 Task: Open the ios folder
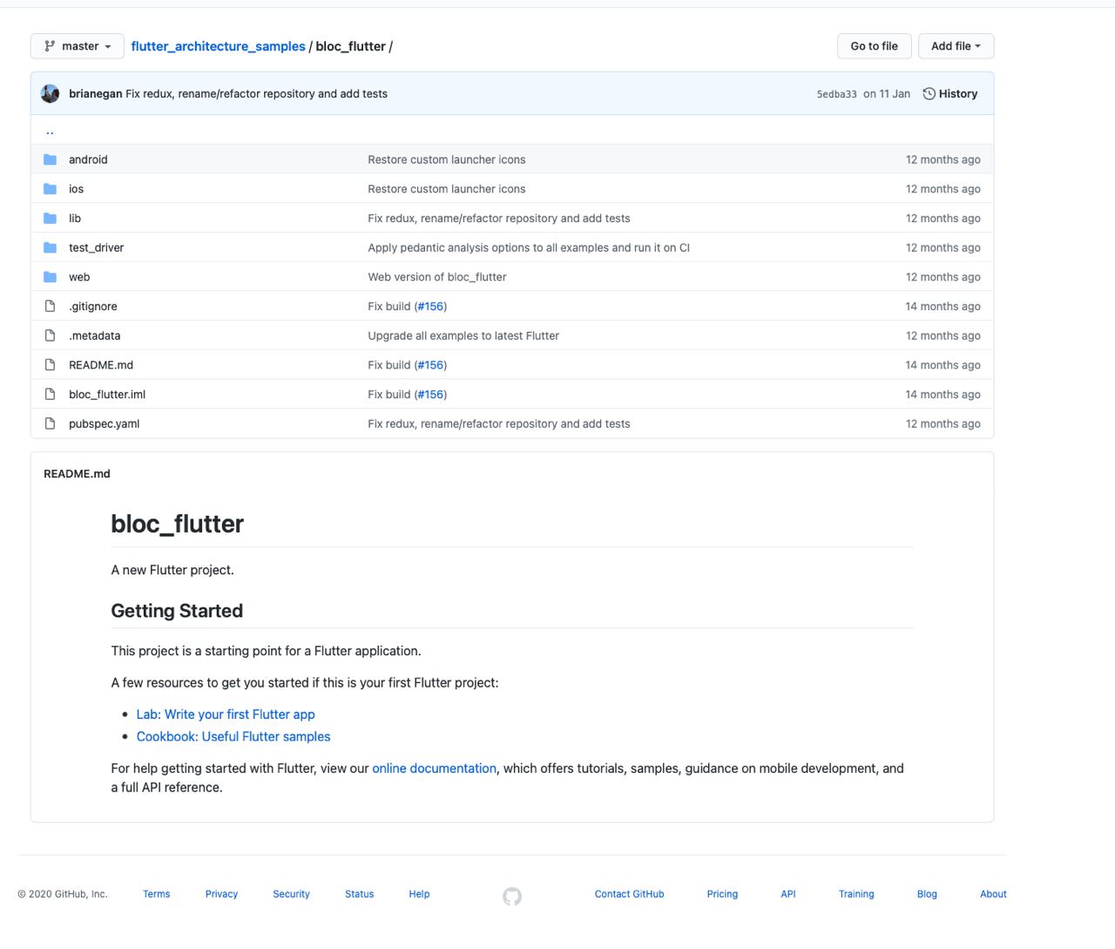(77, 189)
